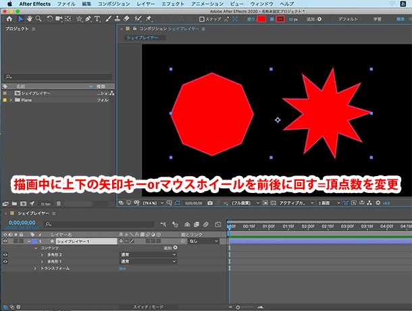Select the Roto Brush tool

pyautogui.click(x=137, y=19)
